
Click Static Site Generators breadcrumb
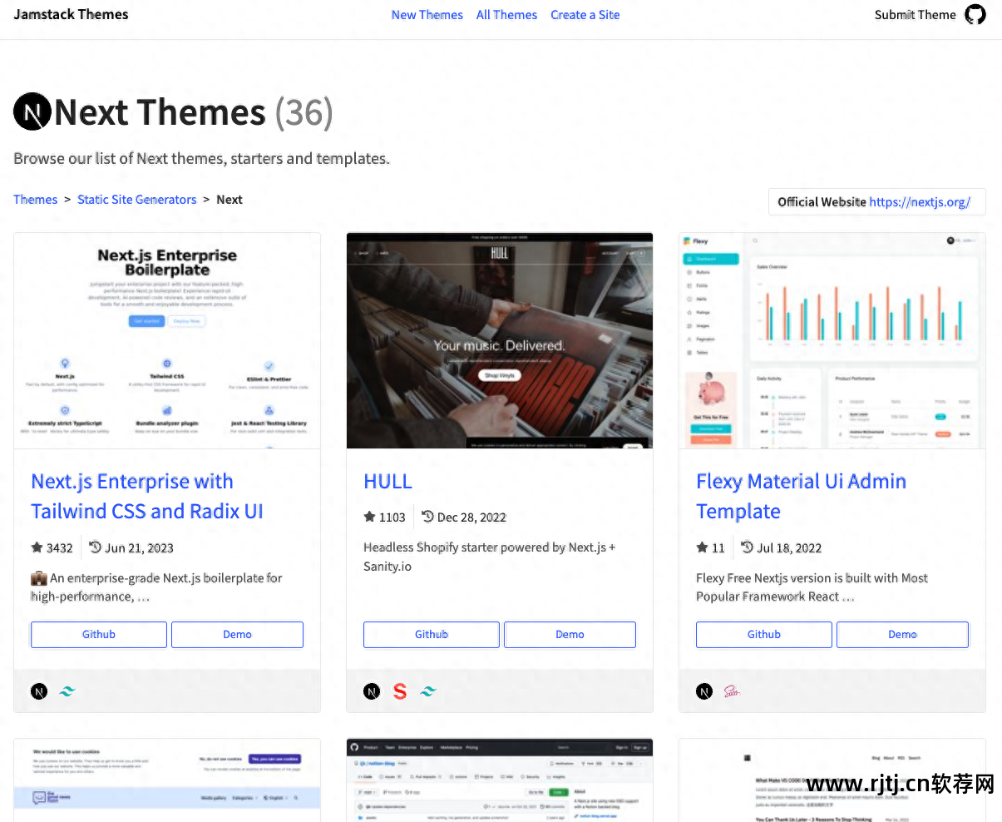(137, 200)
